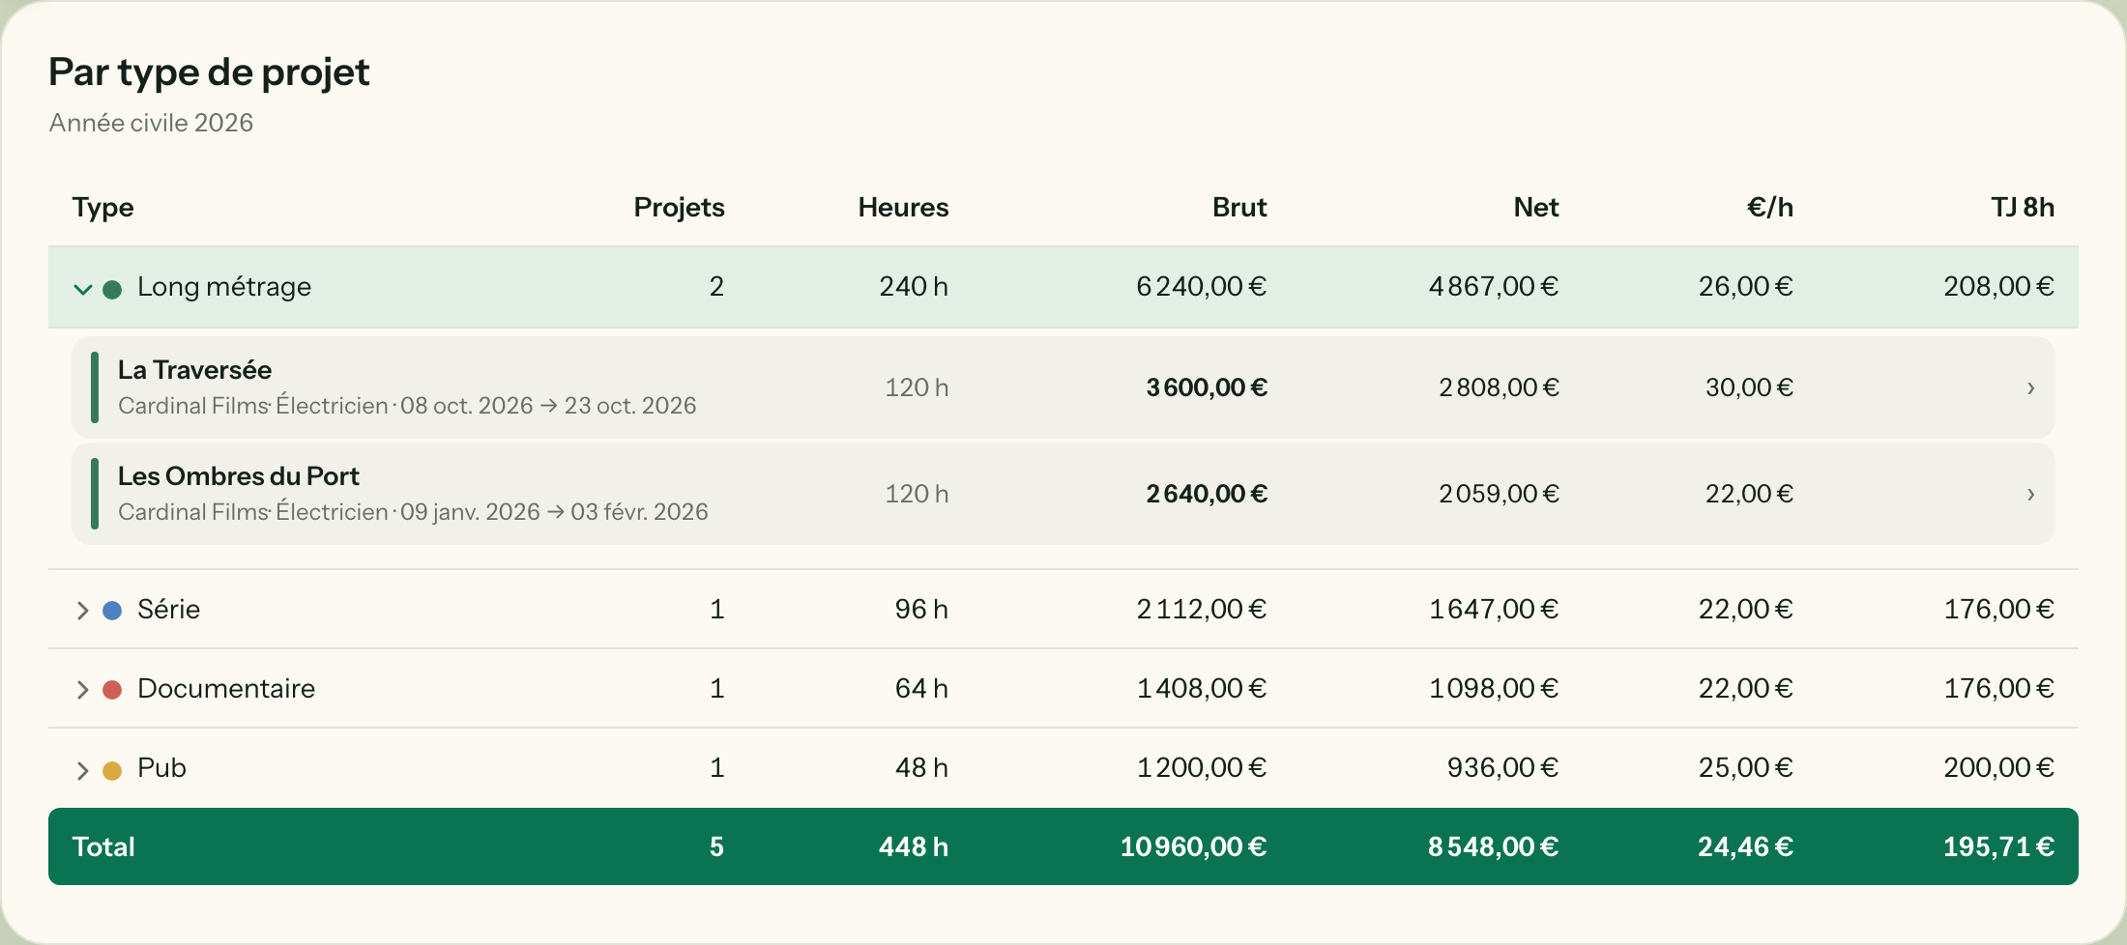Click the Total row label
Screen dimensions: 2127x945
pos(103,846)
